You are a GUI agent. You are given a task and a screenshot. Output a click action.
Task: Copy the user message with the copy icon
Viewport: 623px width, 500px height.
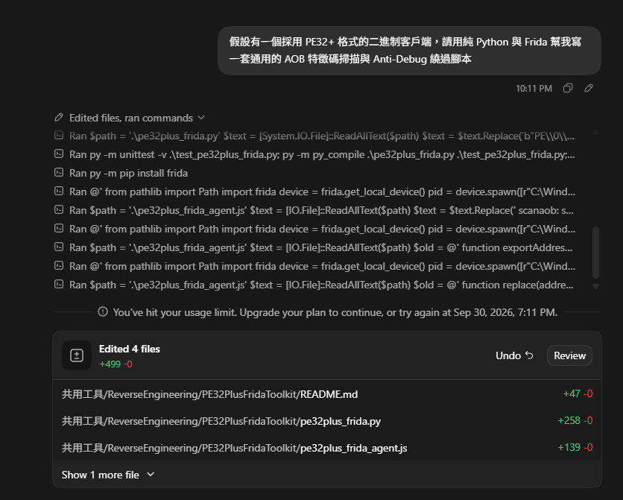pyautogui.click(x=568, y=88)
